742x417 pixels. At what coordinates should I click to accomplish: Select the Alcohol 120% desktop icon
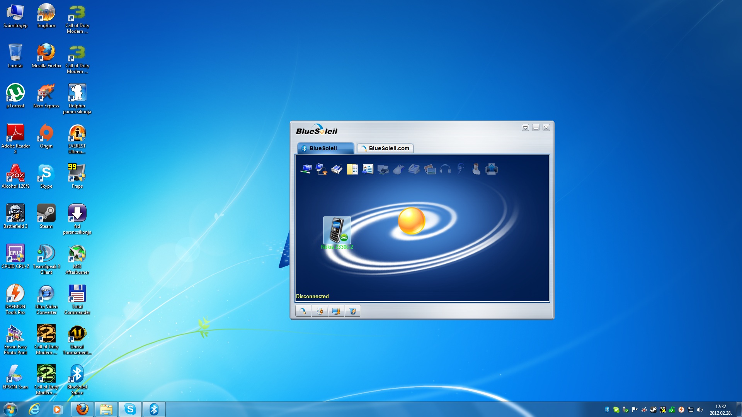point(15,177)
